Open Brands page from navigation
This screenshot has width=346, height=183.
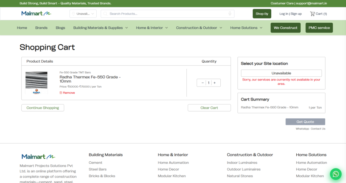tap(41, 28)
